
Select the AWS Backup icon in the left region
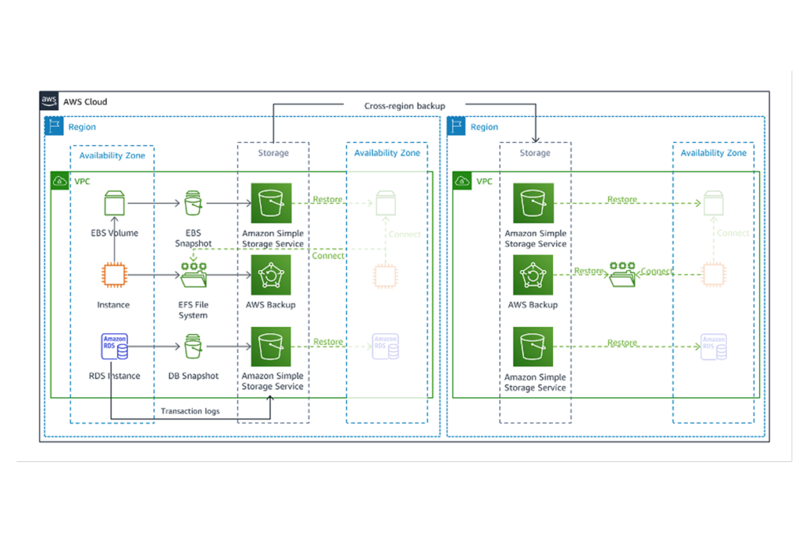pos(271,275)
